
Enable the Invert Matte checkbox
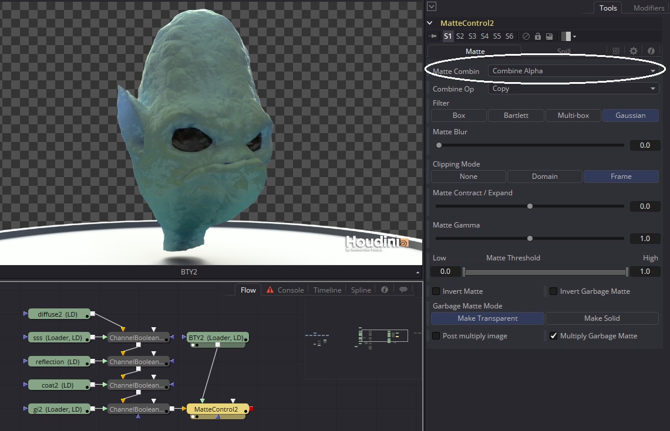coord(436,291)
